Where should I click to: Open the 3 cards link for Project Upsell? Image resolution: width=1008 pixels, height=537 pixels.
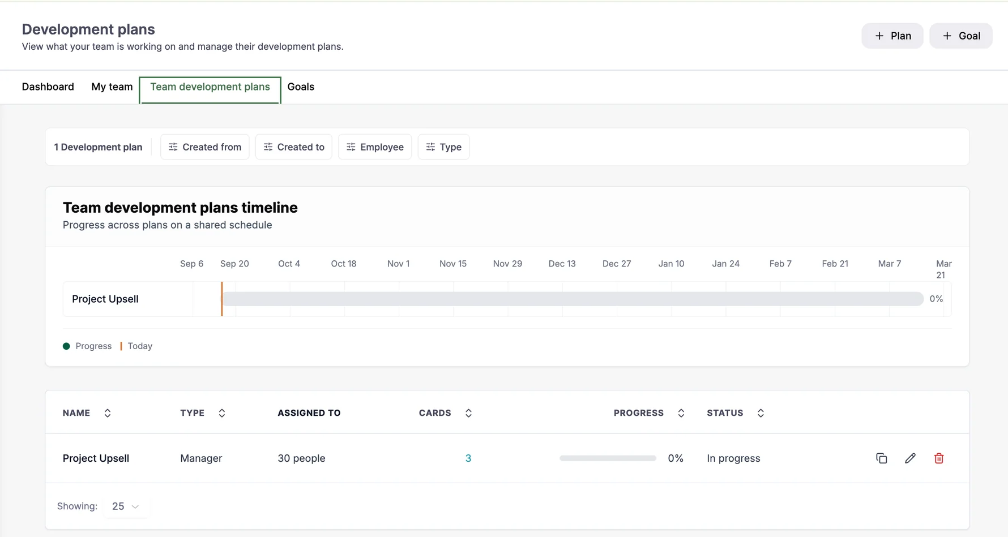[468, 458]
